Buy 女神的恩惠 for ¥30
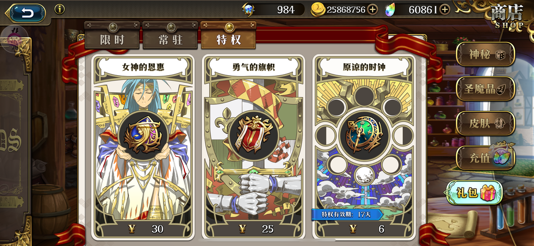This screenshot has width=534, height=246. 143,229
